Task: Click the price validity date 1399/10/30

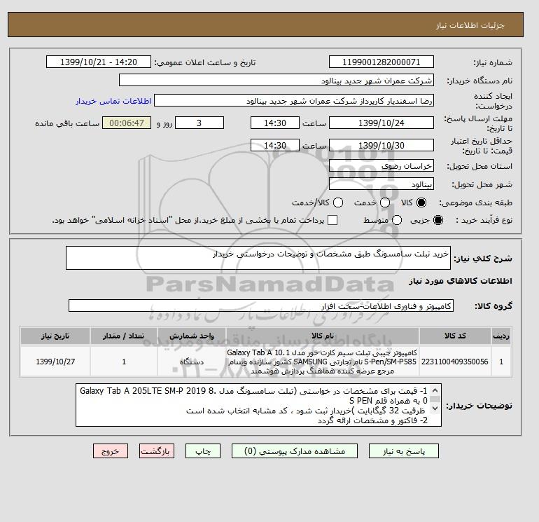Action: (381, 146)
